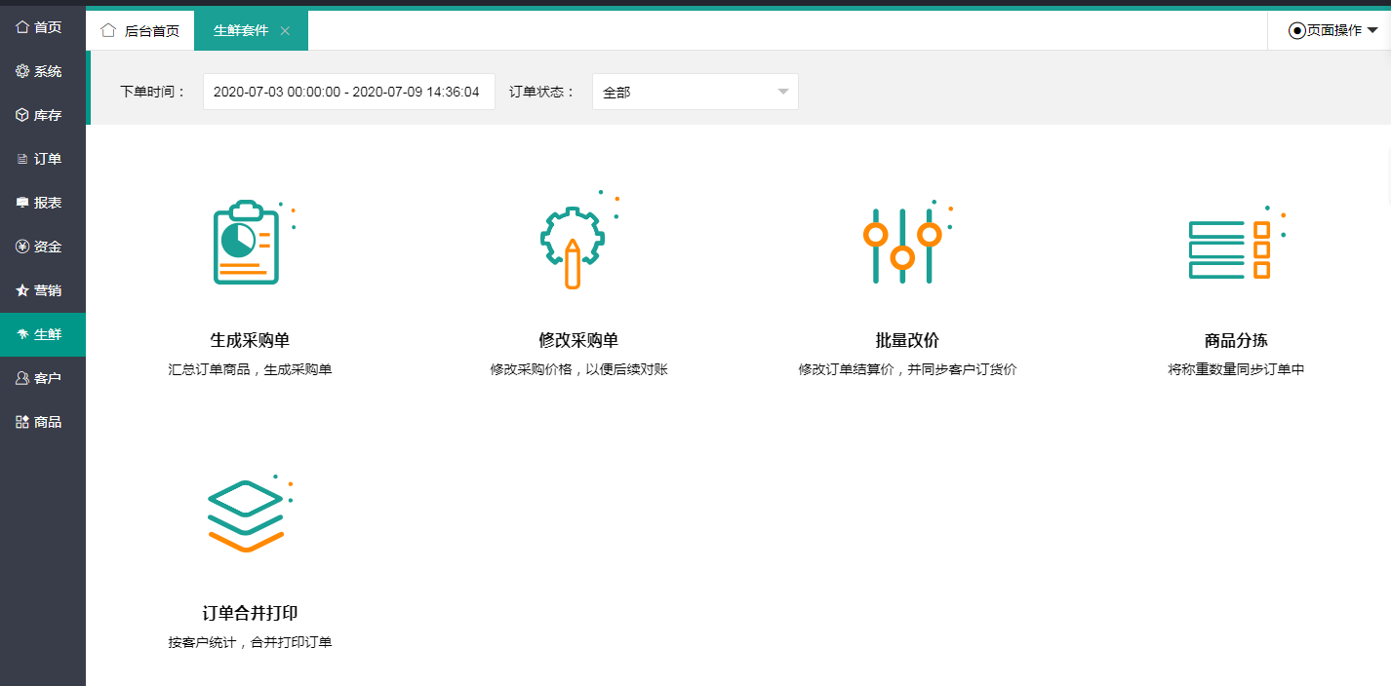Open 订单 in the sidebar menu
Image resolution: width=1391 pixels, height=686 pixels.
point(43,159)
